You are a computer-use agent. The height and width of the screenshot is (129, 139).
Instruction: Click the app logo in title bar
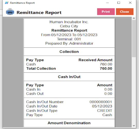click(x=7, y=3)
